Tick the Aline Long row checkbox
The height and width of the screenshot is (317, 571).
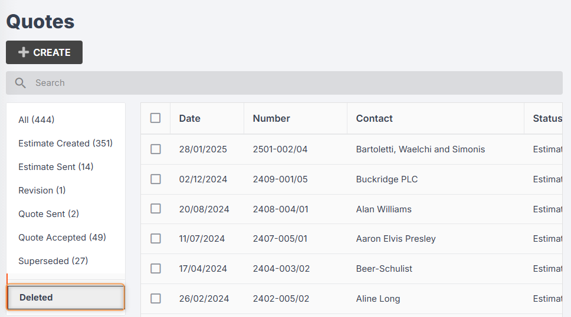click(156, 299)
